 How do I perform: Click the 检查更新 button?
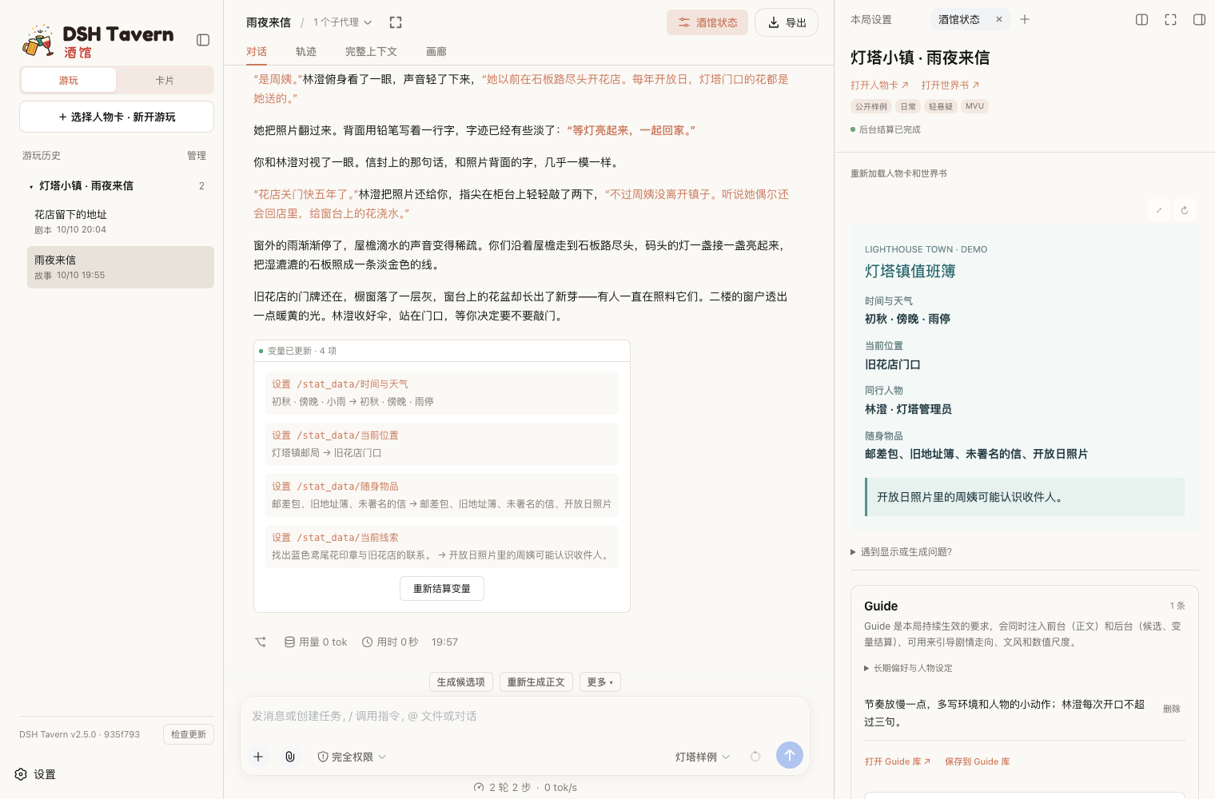pyautogui.click(x=189, y=734)
